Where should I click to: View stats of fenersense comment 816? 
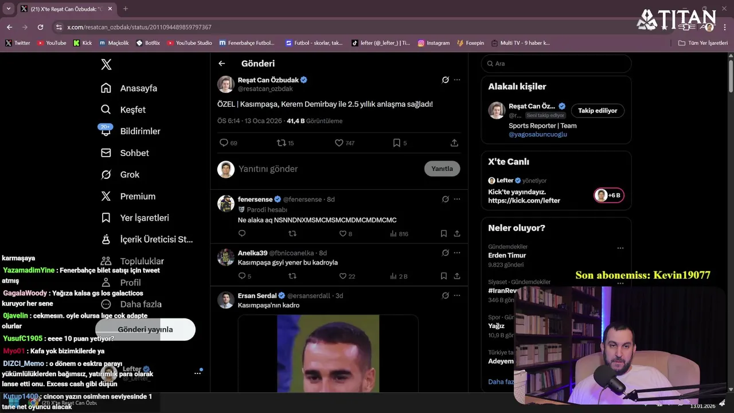[399, 233]
